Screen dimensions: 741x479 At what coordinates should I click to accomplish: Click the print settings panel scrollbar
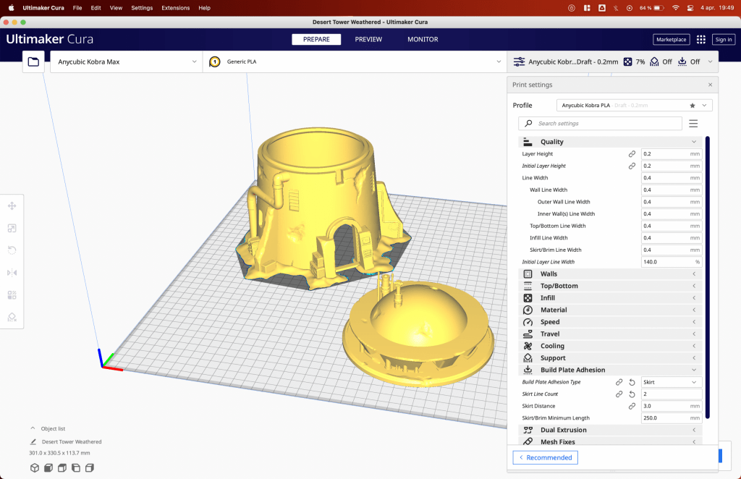coord(708,277)
